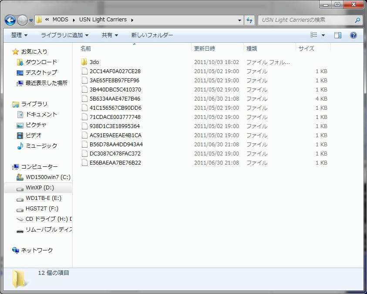This screenshot has height=294, width=367.
Task: Click the search magnifier icon
Action: point(357,20)
